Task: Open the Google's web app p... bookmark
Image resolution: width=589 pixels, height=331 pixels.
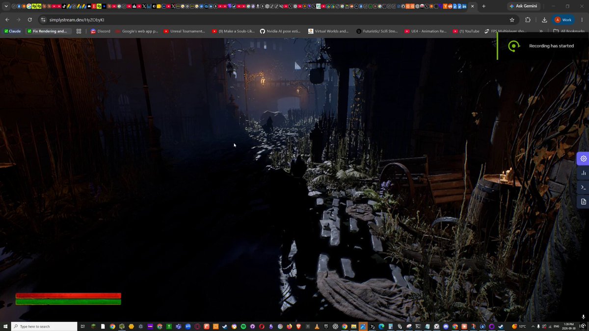Action: [x=137, y=31]
